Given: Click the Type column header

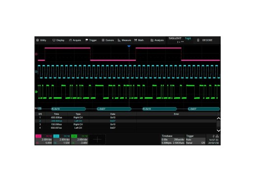Looking at the screenshot, I should (78, 114).
